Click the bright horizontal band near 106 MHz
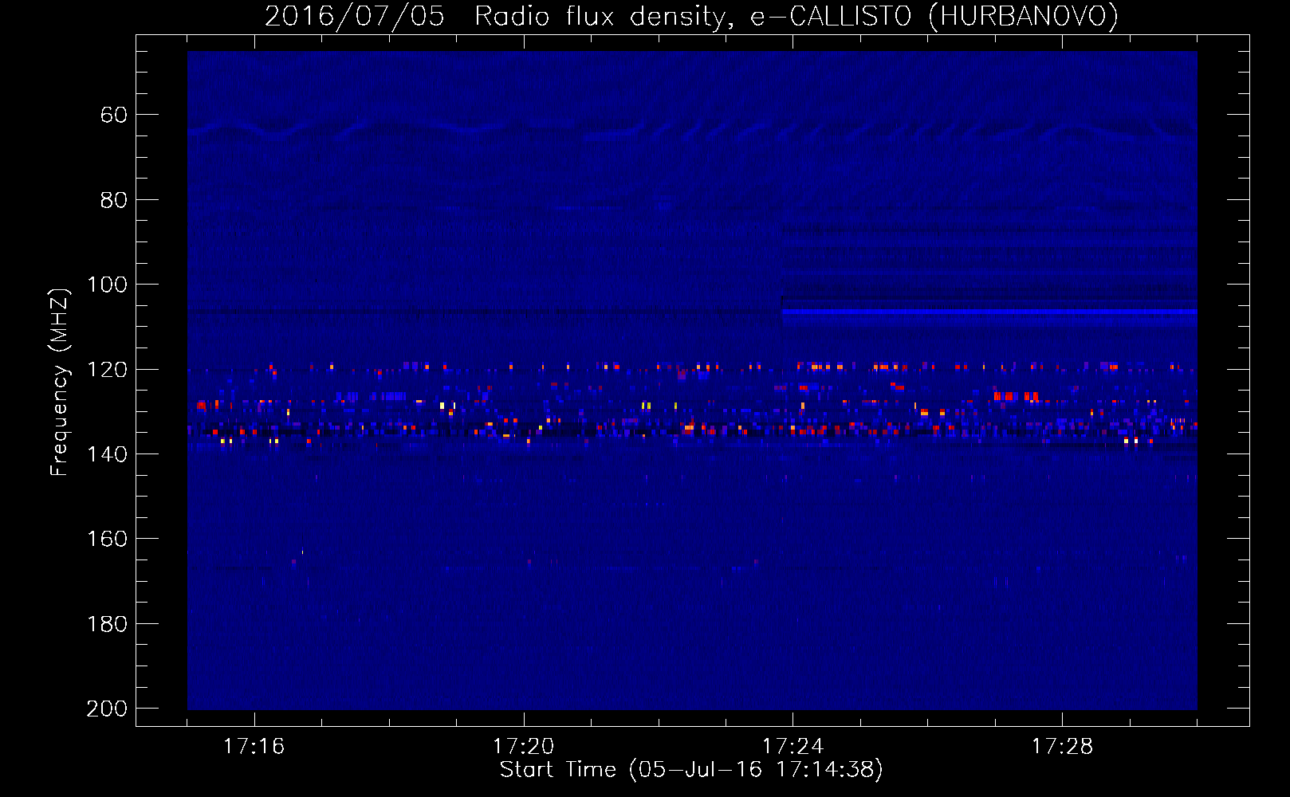Viewport: 1290px width, 797px height. pyautogui.click(x=989, y=312)
